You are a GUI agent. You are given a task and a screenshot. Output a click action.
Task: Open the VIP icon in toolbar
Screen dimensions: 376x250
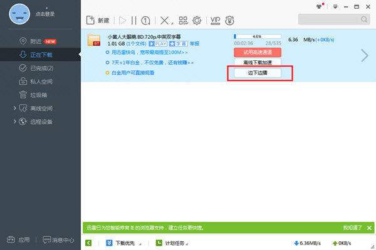(x=215, y=21)
